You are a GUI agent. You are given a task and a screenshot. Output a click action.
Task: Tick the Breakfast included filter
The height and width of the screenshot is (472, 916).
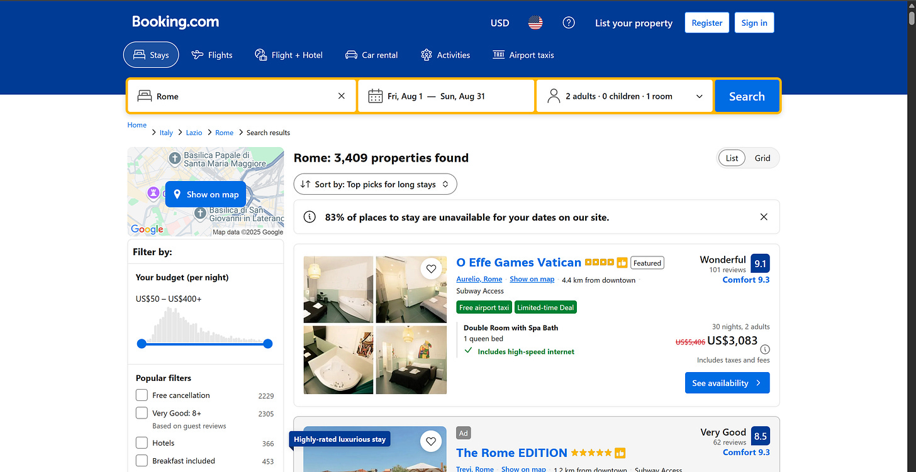[x=142, y=461]
